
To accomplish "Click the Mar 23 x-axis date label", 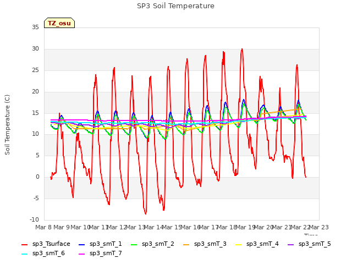I will click(319, 227).
